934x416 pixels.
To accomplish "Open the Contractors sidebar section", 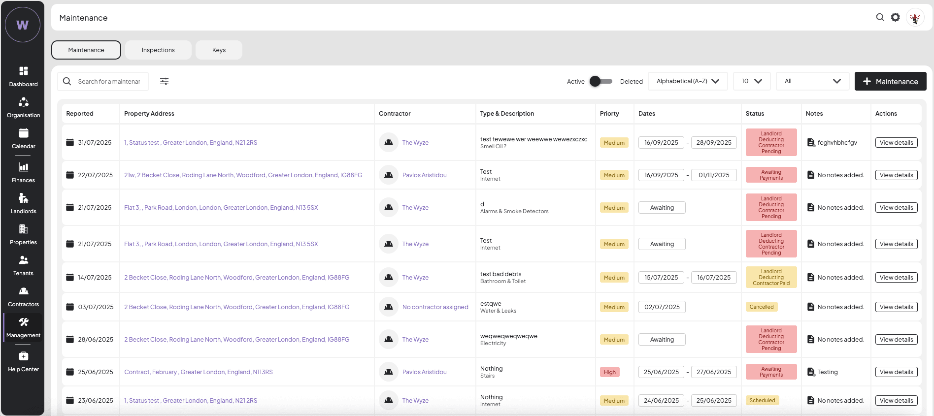I will tap(23, 296).
